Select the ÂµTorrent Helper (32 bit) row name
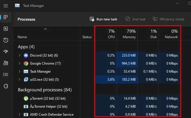The image size is (191, 118). [x=49, y=107]
